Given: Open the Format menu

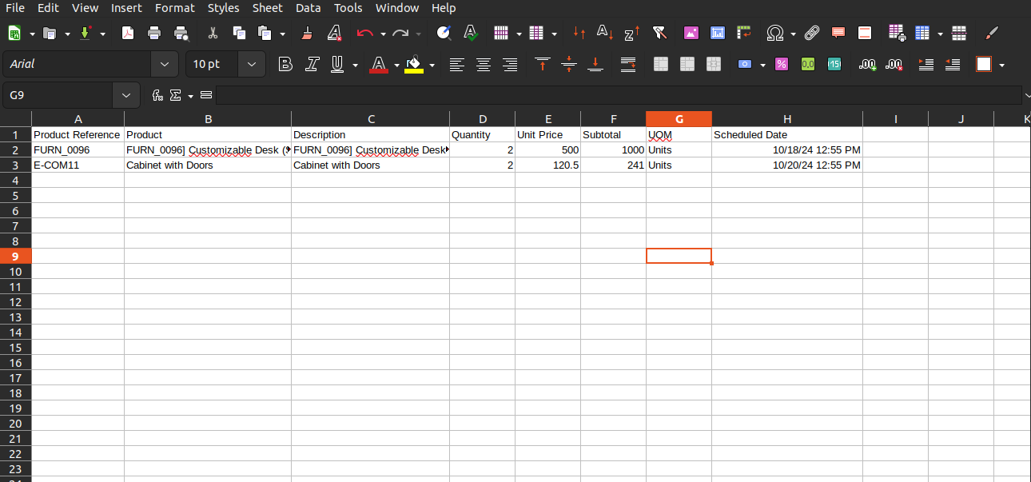Looking at the screenshot, I should click(175, 8).
